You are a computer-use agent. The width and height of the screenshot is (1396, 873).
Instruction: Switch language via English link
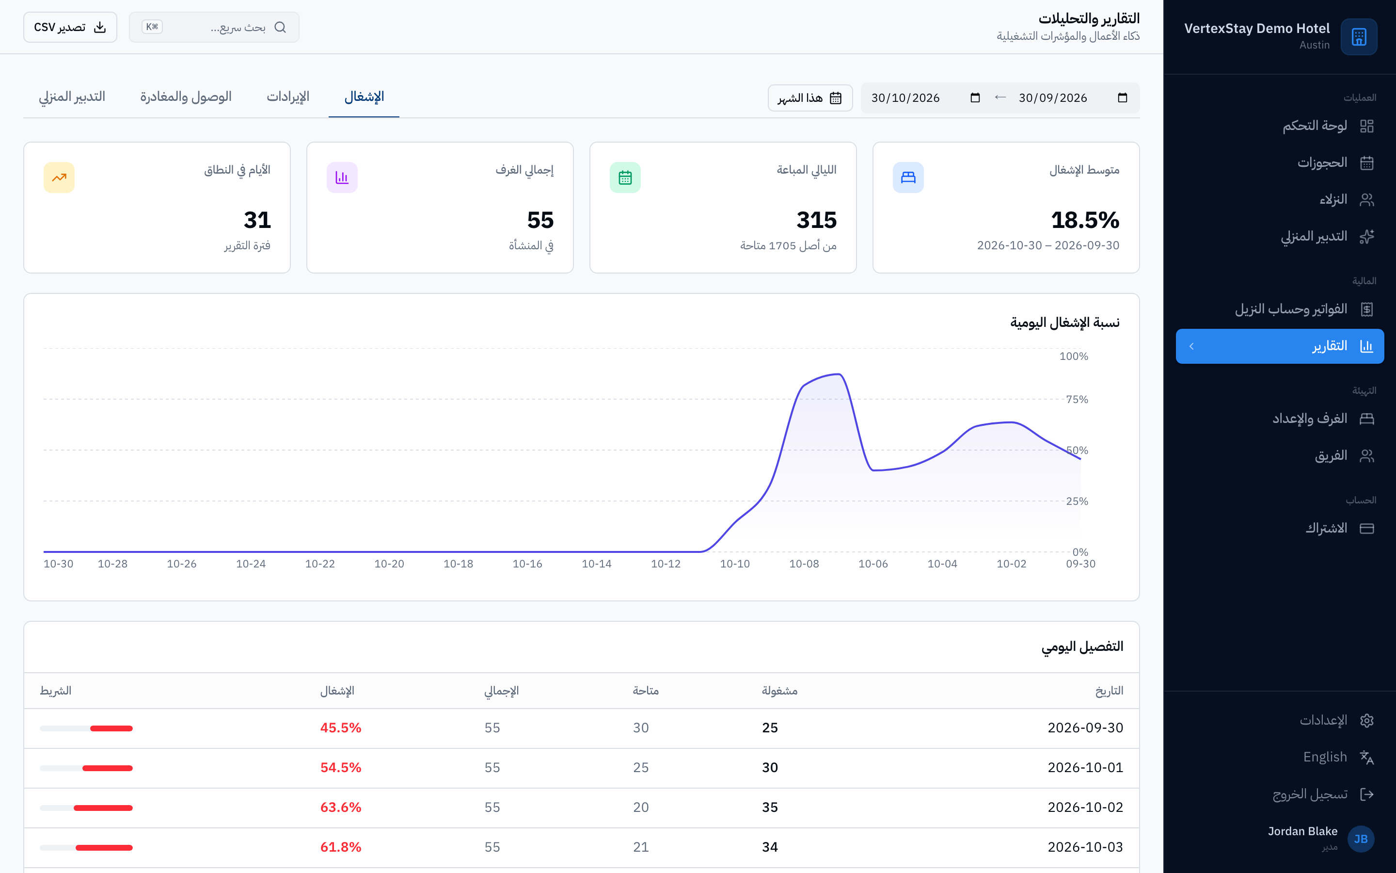coord(1324,757)
